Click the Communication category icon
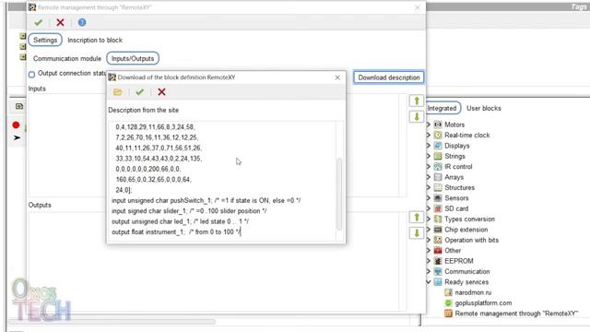The height and width of the screenshot is (332, 590). (438, 271)
